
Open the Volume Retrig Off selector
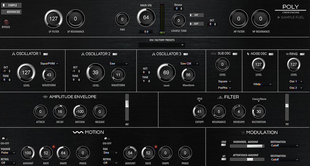pos(8,163)
